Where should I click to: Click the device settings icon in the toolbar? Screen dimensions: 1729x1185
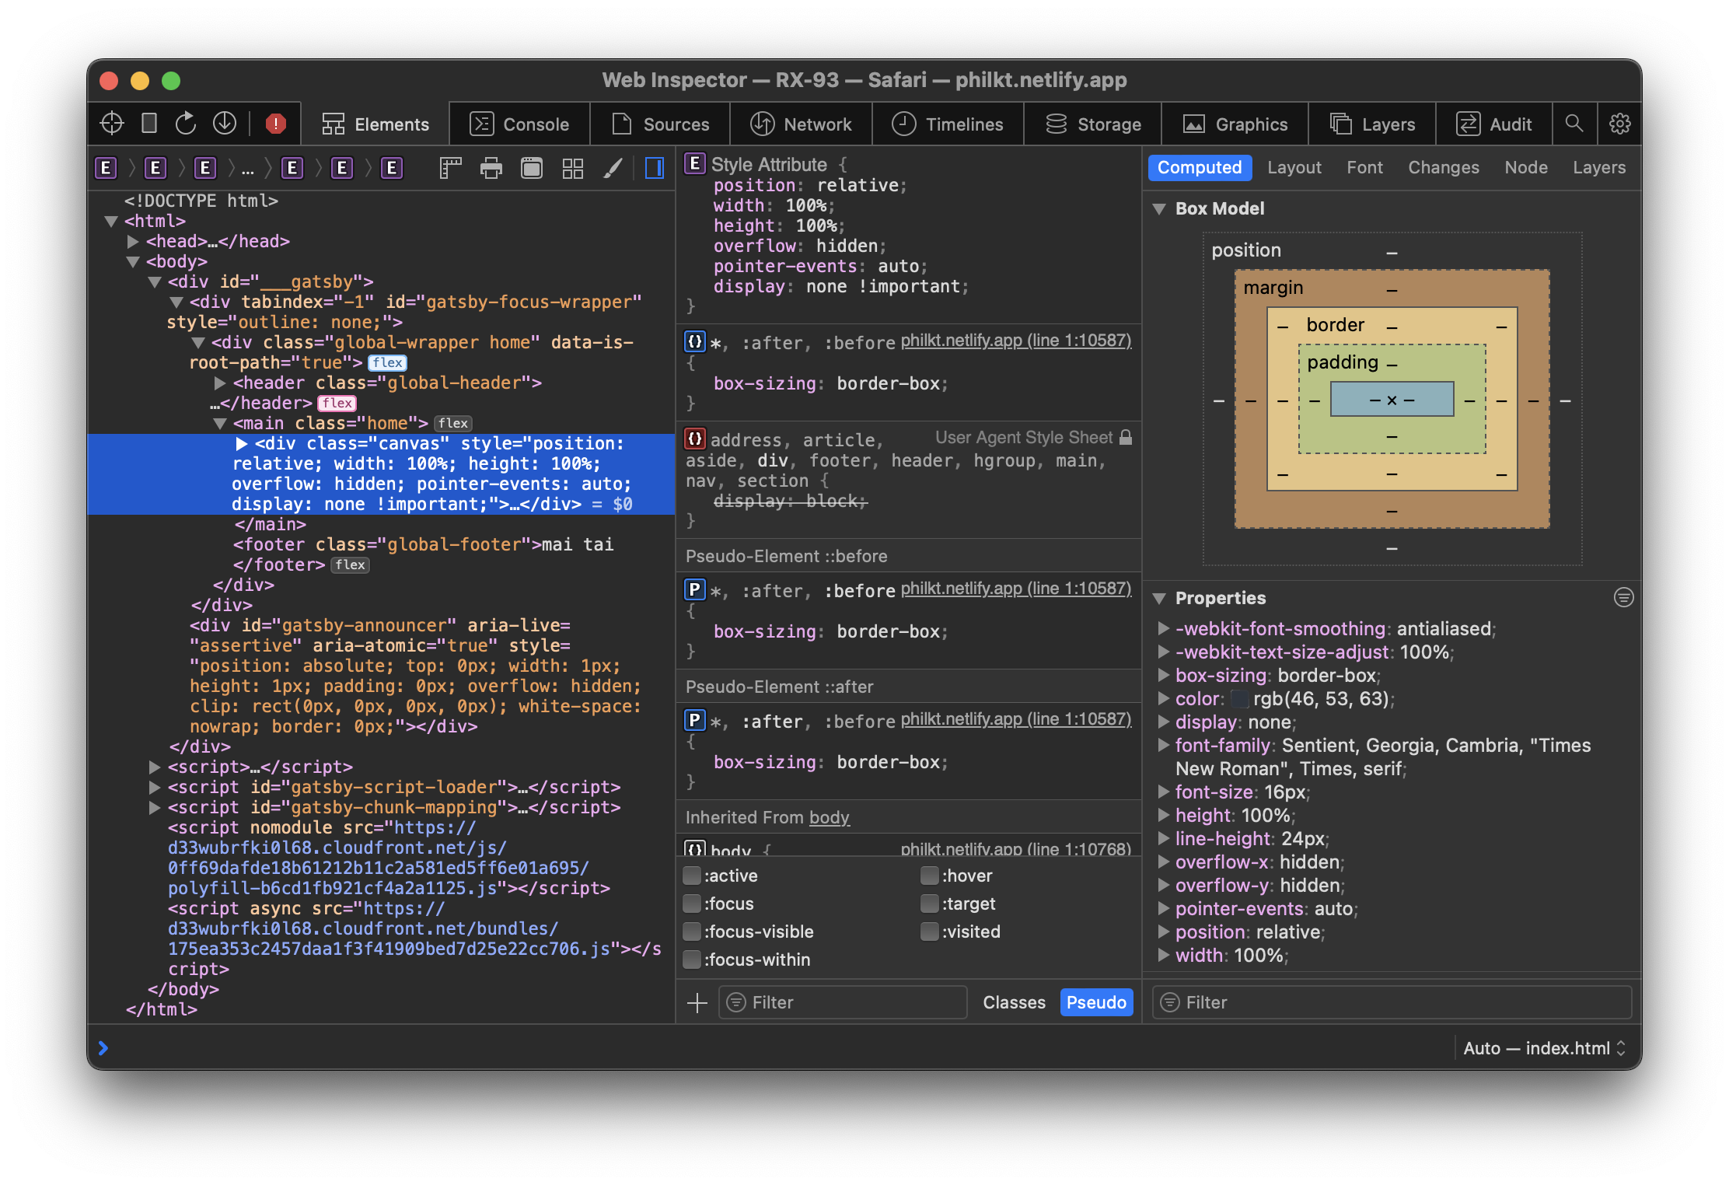point(149,124)
